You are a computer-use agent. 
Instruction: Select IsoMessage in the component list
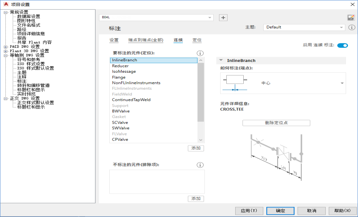tap(154, 72)
